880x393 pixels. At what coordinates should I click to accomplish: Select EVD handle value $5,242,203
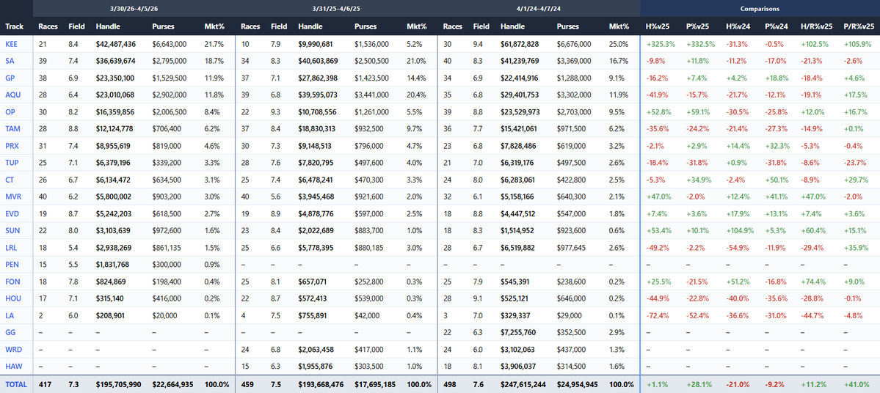[x=114, y=213]
